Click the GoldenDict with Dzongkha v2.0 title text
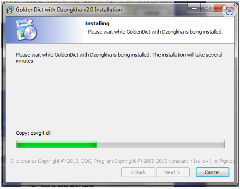This screenshot has height=189, width=240. [x=69, y=10]
